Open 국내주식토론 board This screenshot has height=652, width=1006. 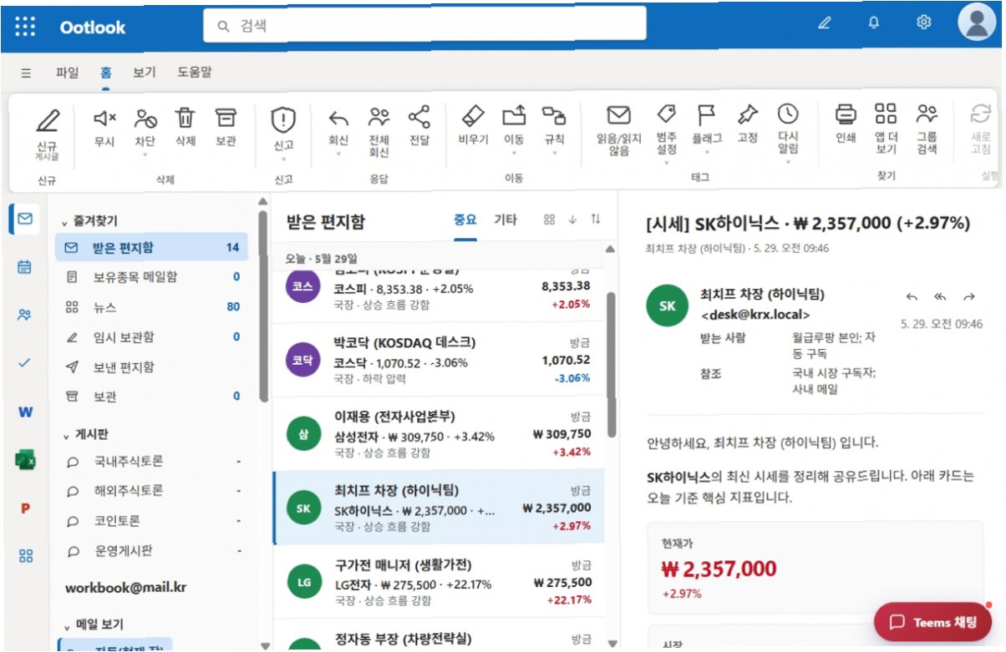[152, 461]
